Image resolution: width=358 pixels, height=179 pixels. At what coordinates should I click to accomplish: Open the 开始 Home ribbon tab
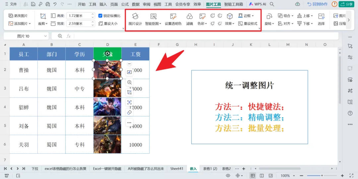tap(82, 4)
